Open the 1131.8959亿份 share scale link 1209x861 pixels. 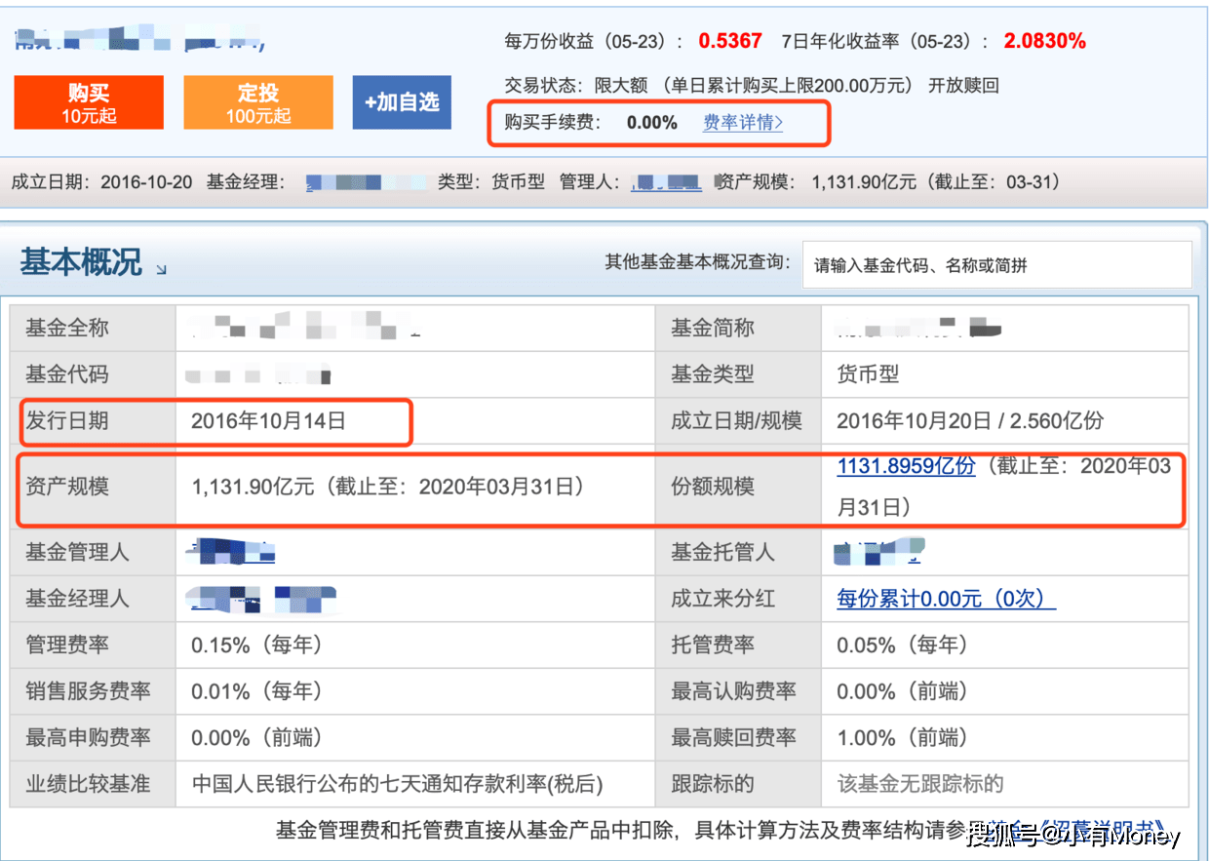(x=906, y=466)
